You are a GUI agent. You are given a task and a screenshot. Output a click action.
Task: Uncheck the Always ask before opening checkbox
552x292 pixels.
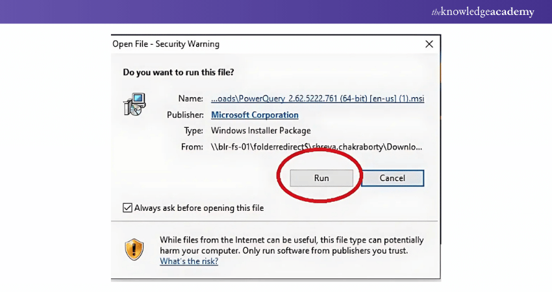(127, 208)
